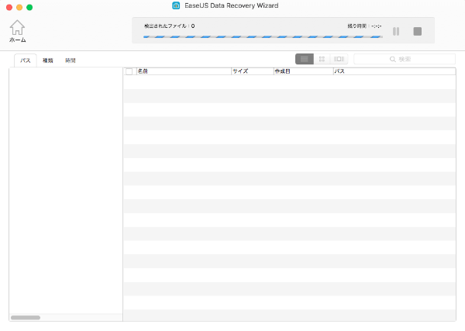Tick the select-all checkbox in header
This screenshot has height=331, width=465.
(129, 71)
